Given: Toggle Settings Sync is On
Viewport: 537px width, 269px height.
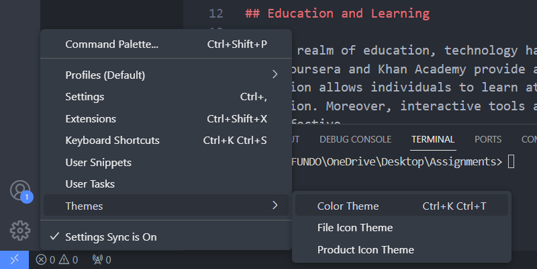Looking at the screenshot, I should (x=111, y=237).
